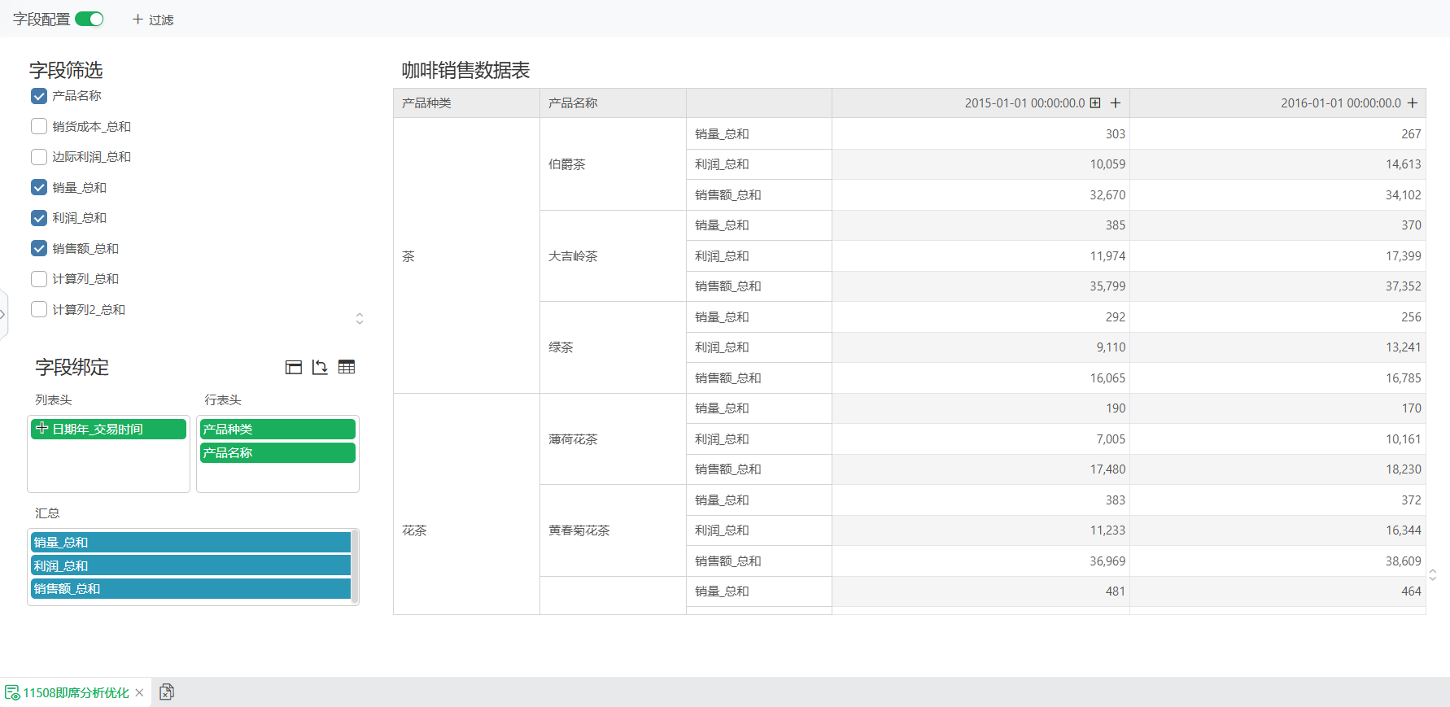The width and height of the screenshot is (1450, 707).
Task: Click the plus icon beside 2016-01-01 column header
Action: [1413, 103]
